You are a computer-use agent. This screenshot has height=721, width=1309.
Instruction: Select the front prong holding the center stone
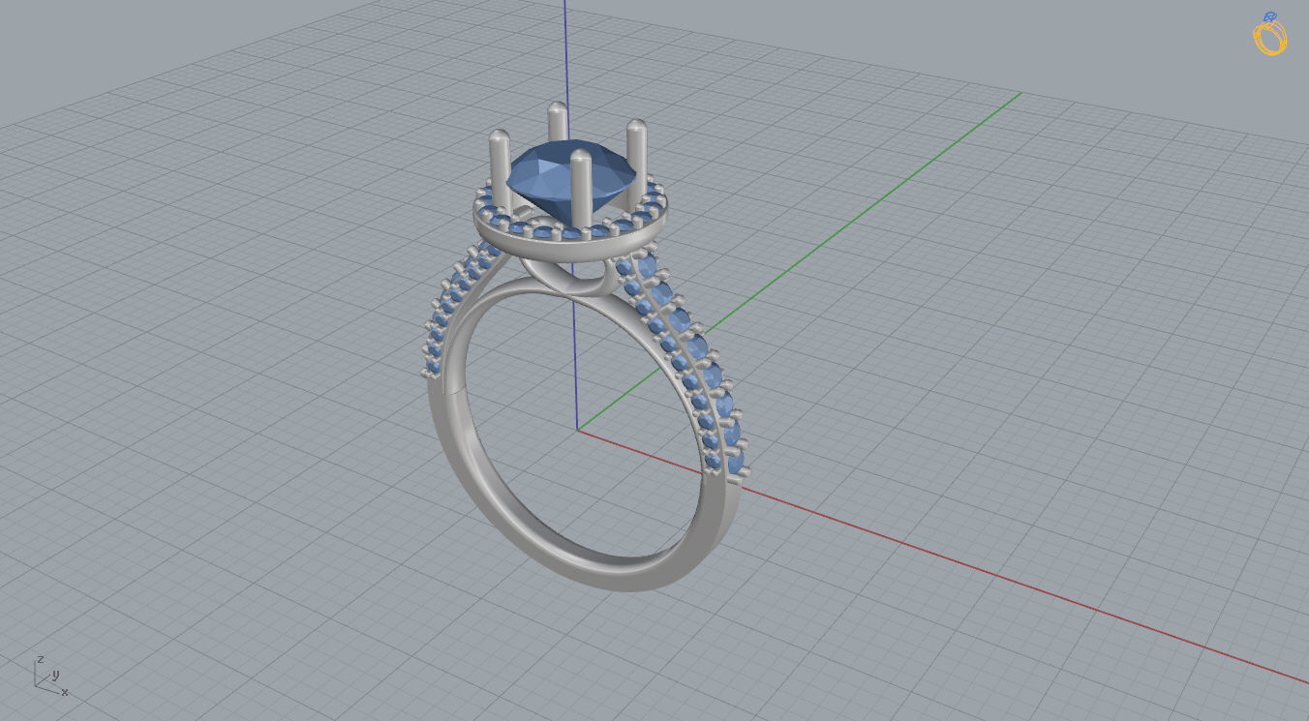pos(581,188)
